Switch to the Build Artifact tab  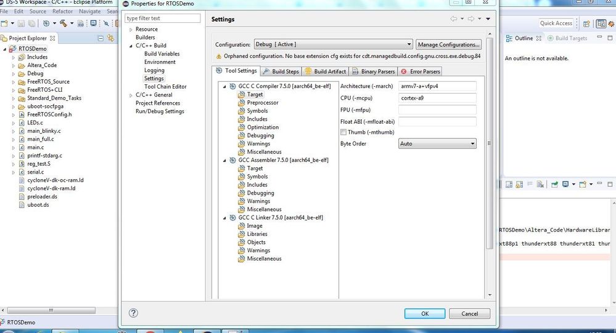coord(326,71)
